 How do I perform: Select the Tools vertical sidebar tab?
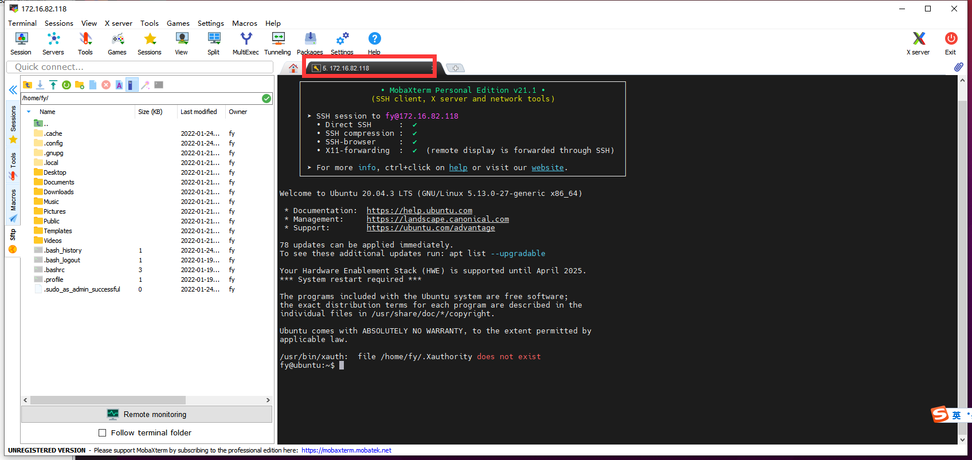pos(13,166)
